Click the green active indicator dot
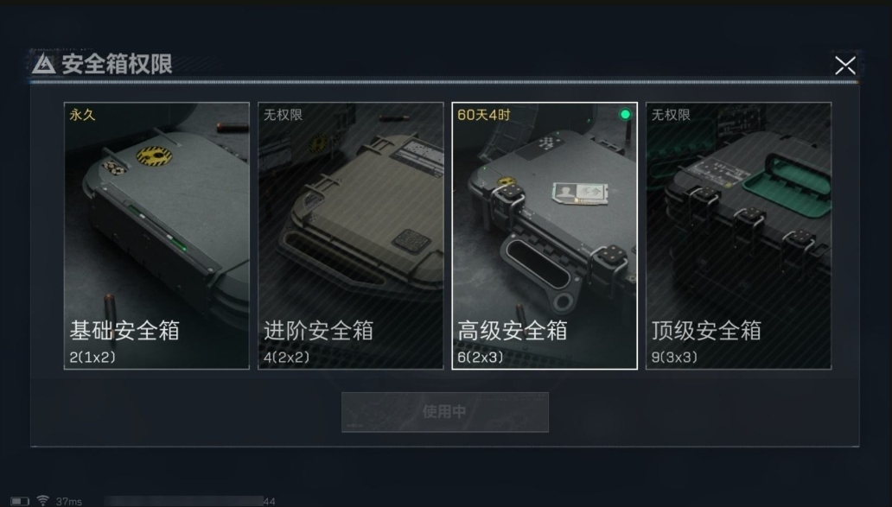Screen dimensions: 892x507 coord(625,114)
